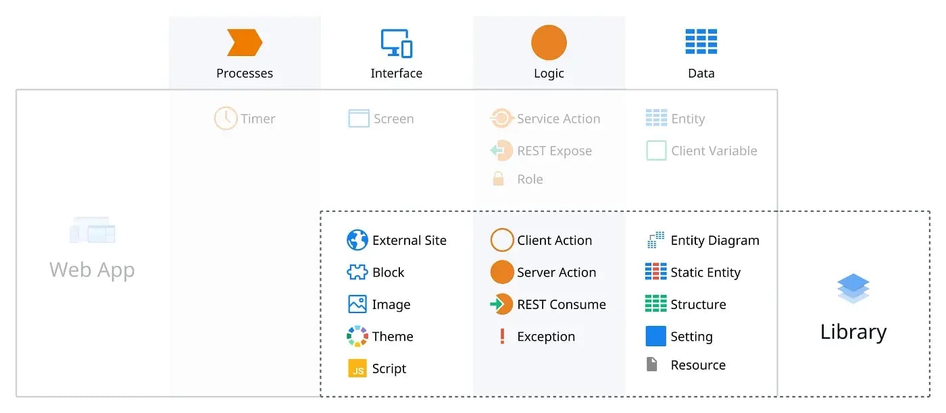Select the JS Script icon
This screenshot has height=413, width=946.
point(357,368)
